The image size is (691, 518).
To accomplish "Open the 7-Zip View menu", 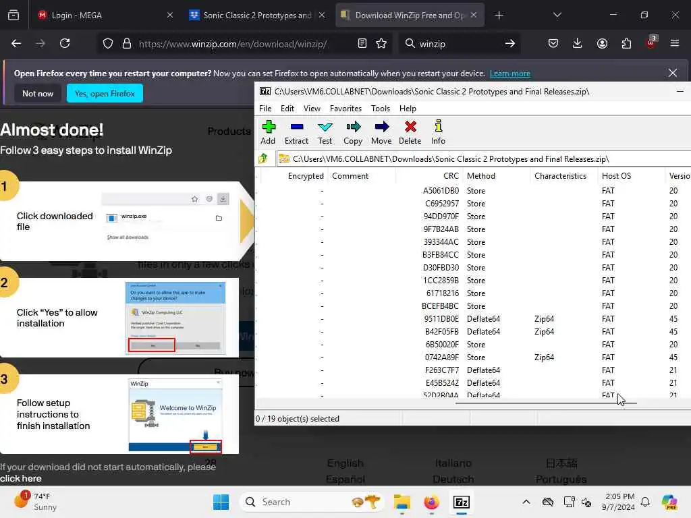I will 312,109.
